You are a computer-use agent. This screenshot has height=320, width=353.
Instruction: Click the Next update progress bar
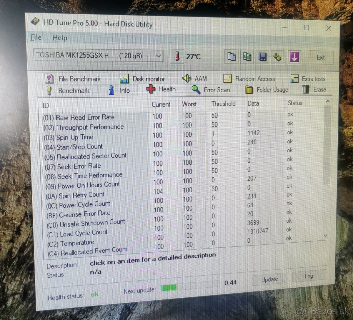pos(190,286)
